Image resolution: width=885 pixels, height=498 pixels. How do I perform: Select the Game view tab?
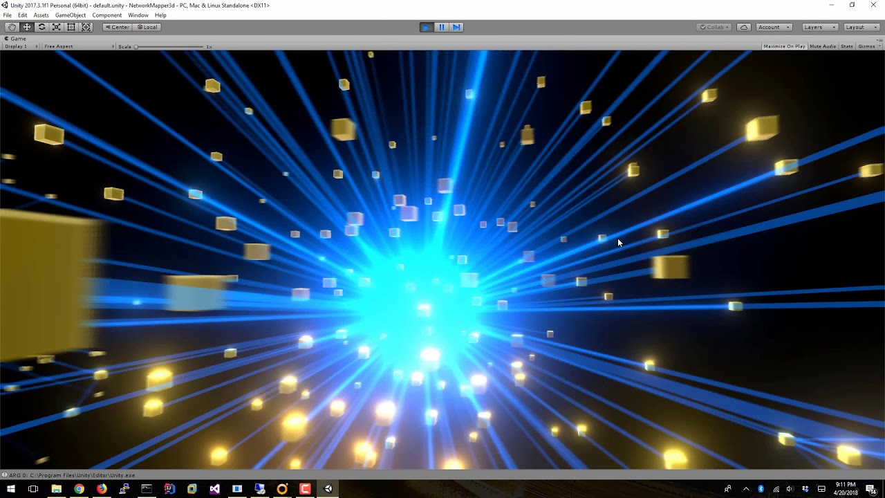pos(15,39)
